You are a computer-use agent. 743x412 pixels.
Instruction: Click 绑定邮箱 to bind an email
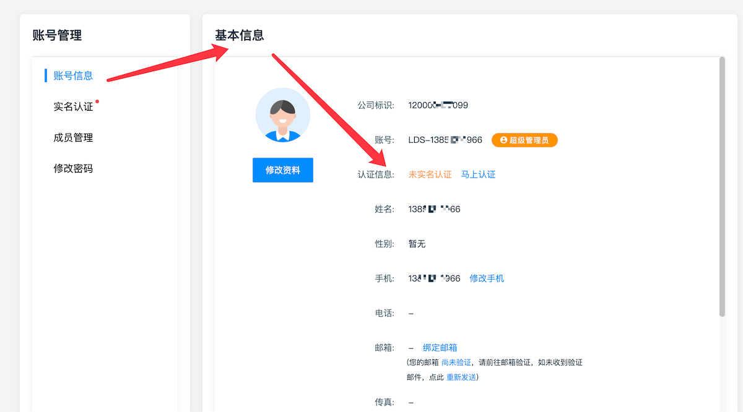pos(440,347)
